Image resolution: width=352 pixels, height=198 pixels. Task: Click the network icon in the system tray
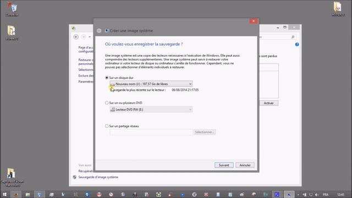(x=311, y=195)
